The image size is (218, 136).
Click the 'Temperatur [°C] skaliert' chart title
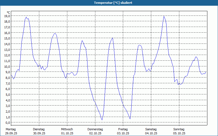click(x=113, y=3)
